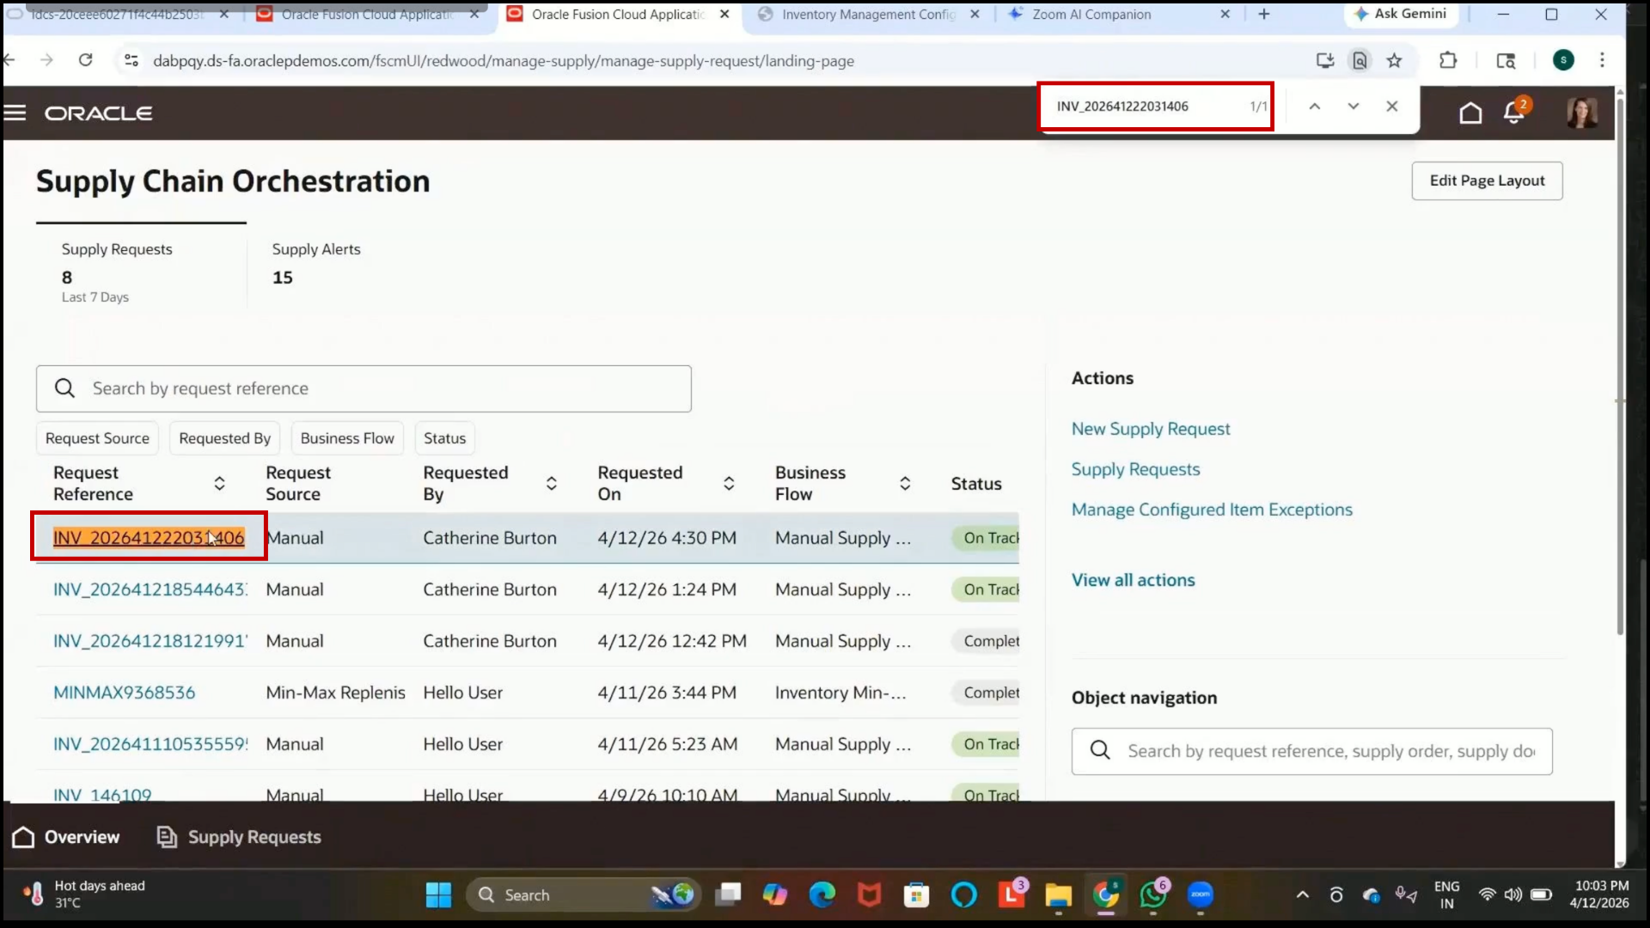Open Zoom from the taskbar
This screenshot has width=1650, height=928.
pyautogui.click(x=1201, y=895)
